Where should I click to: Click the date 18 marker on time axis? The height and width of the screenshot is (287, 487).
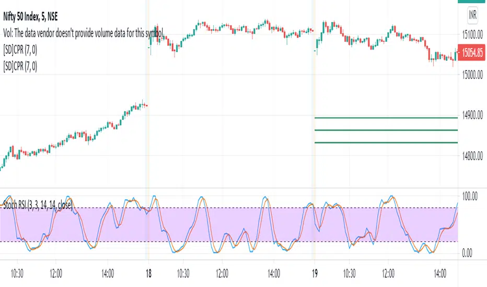148,272
